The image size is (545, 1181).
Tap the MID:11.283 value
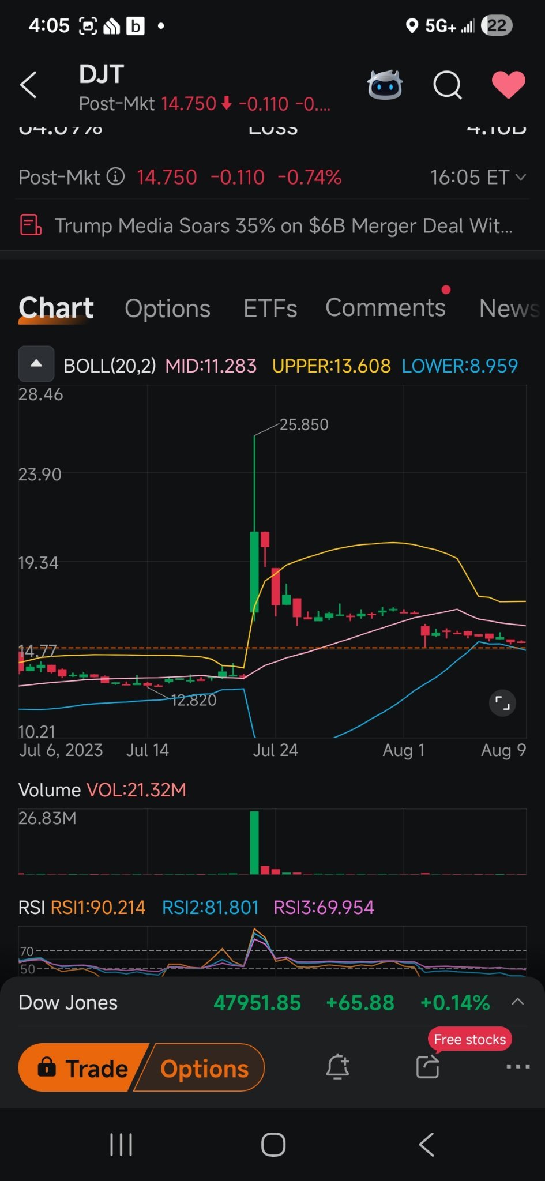pyautogui.click(x=211, y=366)
